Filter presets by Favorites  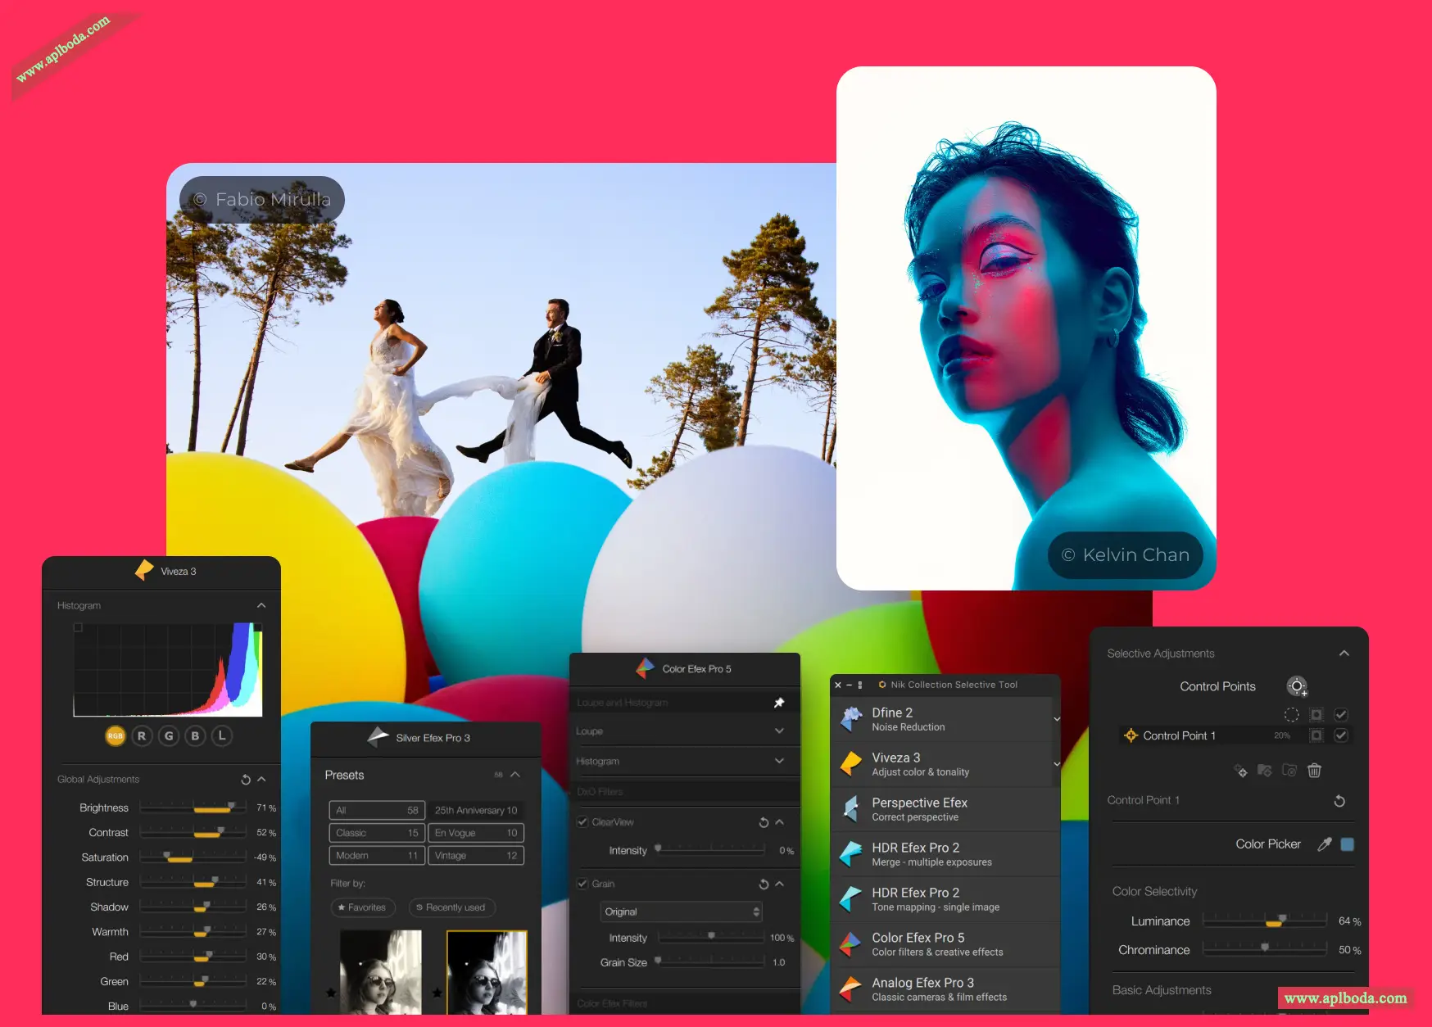click(x=362, y=907)
